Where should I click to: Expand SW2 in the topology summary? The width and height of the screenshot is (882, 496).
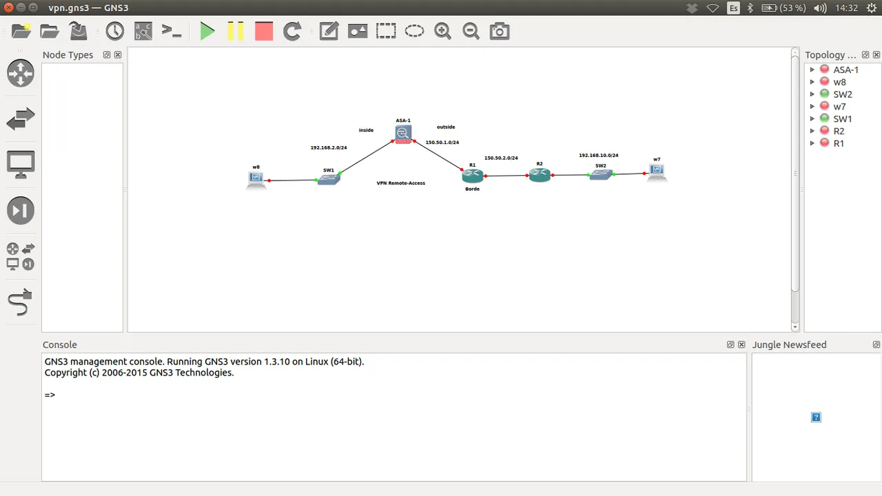[x=812, y=94]
